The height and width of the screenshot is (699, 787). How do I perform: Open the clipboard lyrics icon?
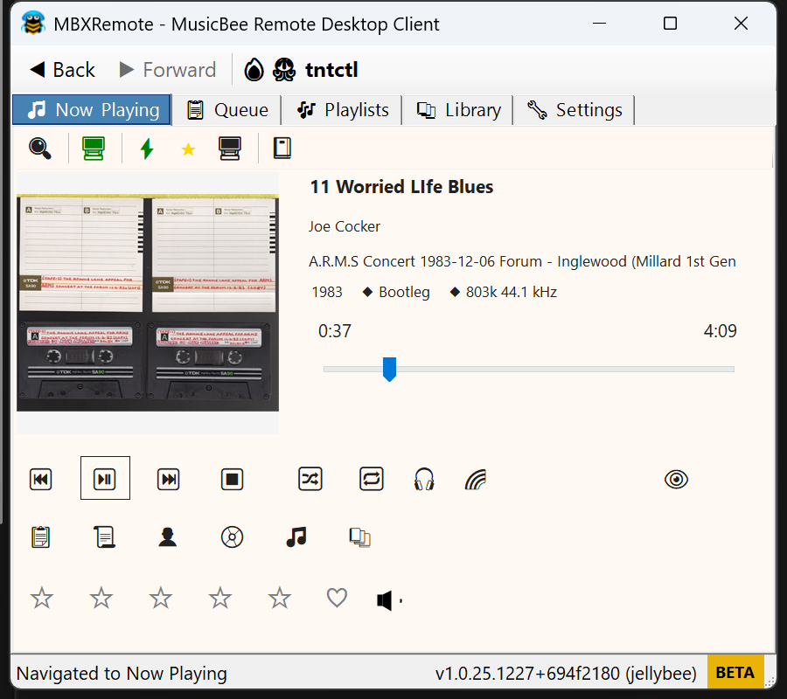coord(41,536)
